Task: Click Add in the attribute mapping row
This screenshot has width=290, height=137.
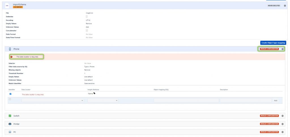Action: tap(276, 101)
